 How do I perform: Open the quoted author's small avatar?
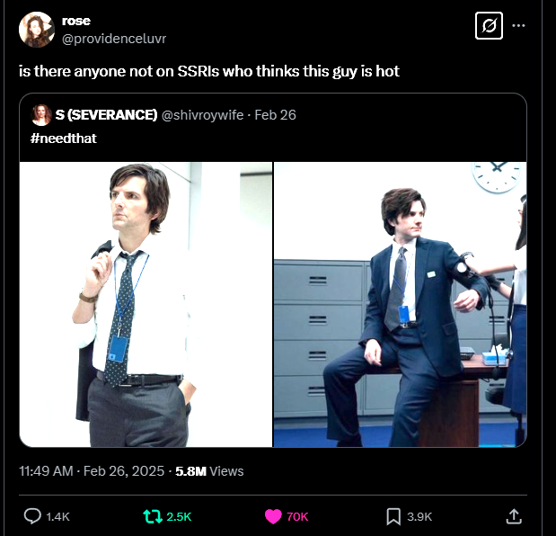click(x=40, y=114)
